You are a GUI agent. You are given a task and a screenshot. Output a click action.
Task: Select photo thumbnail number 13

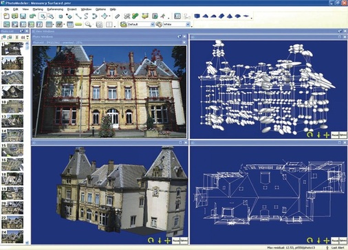point(12,121)
